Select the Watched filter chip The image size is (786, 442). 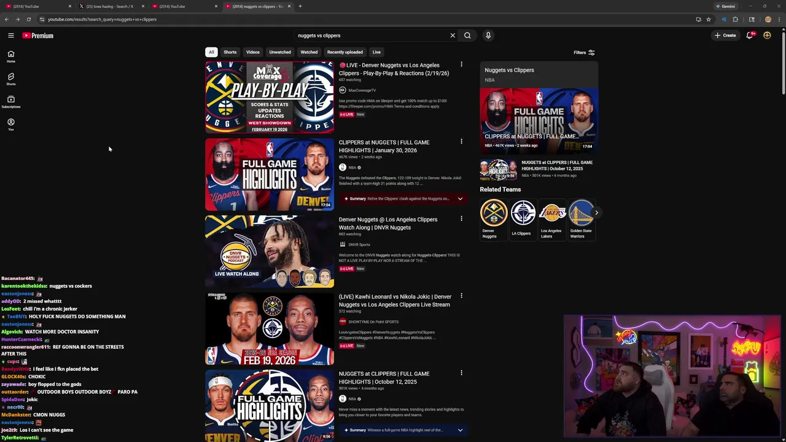coord(309,52)
